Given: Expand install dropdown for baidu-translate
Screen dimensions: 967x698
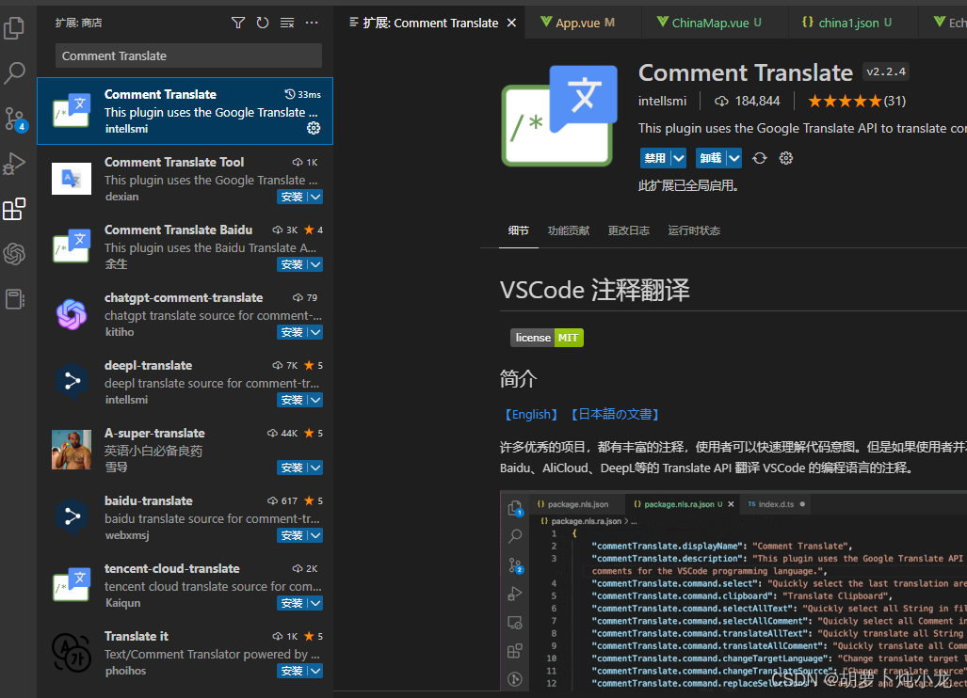Looking at the screenshot, I should pyautogui.click(x=315, y=536).
